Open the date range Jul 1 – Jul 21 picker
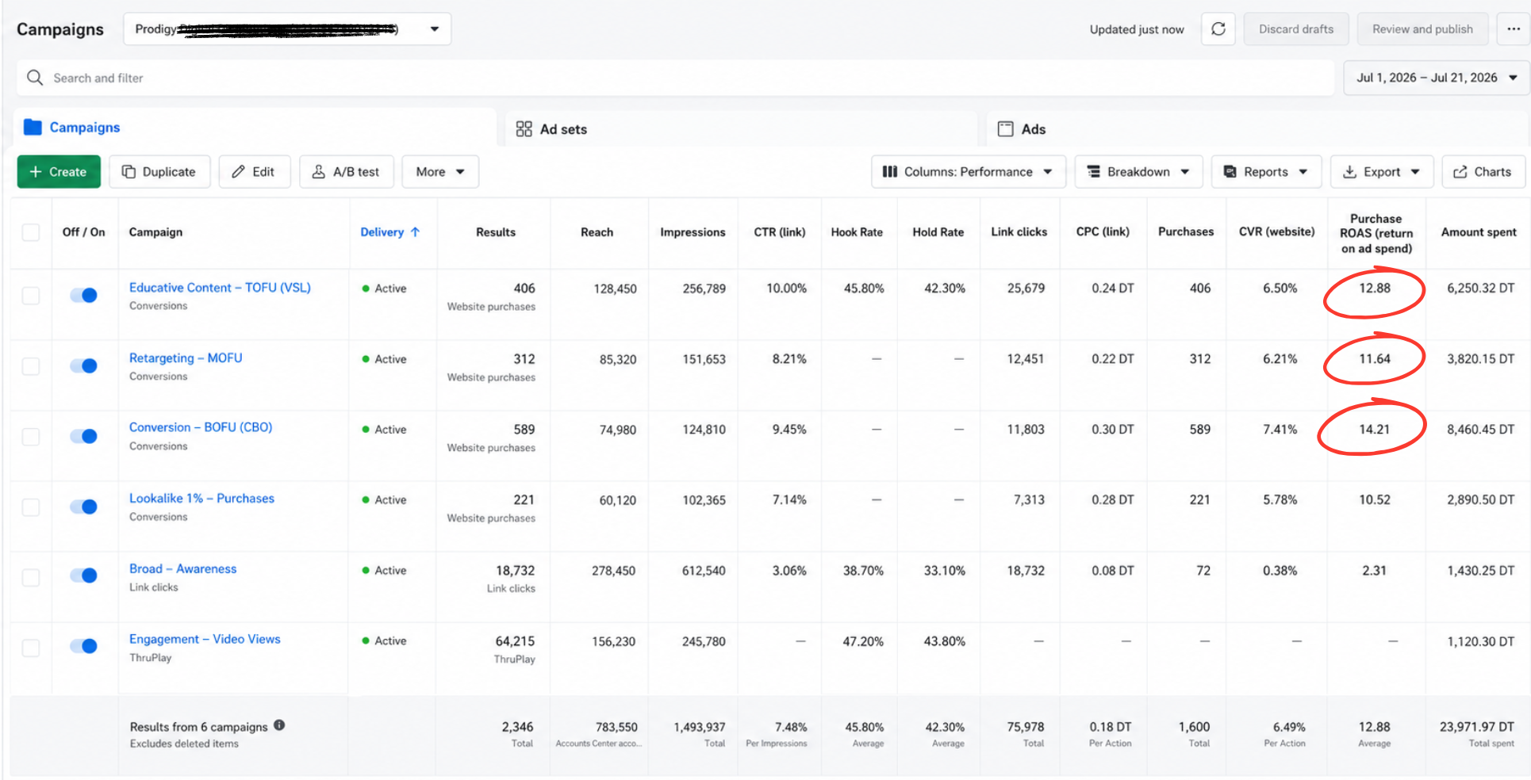This screenshot has height=780, width=1531. [1436, 78]
